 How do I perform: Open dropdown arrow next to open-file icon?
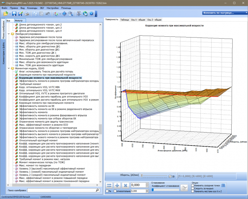10,14
